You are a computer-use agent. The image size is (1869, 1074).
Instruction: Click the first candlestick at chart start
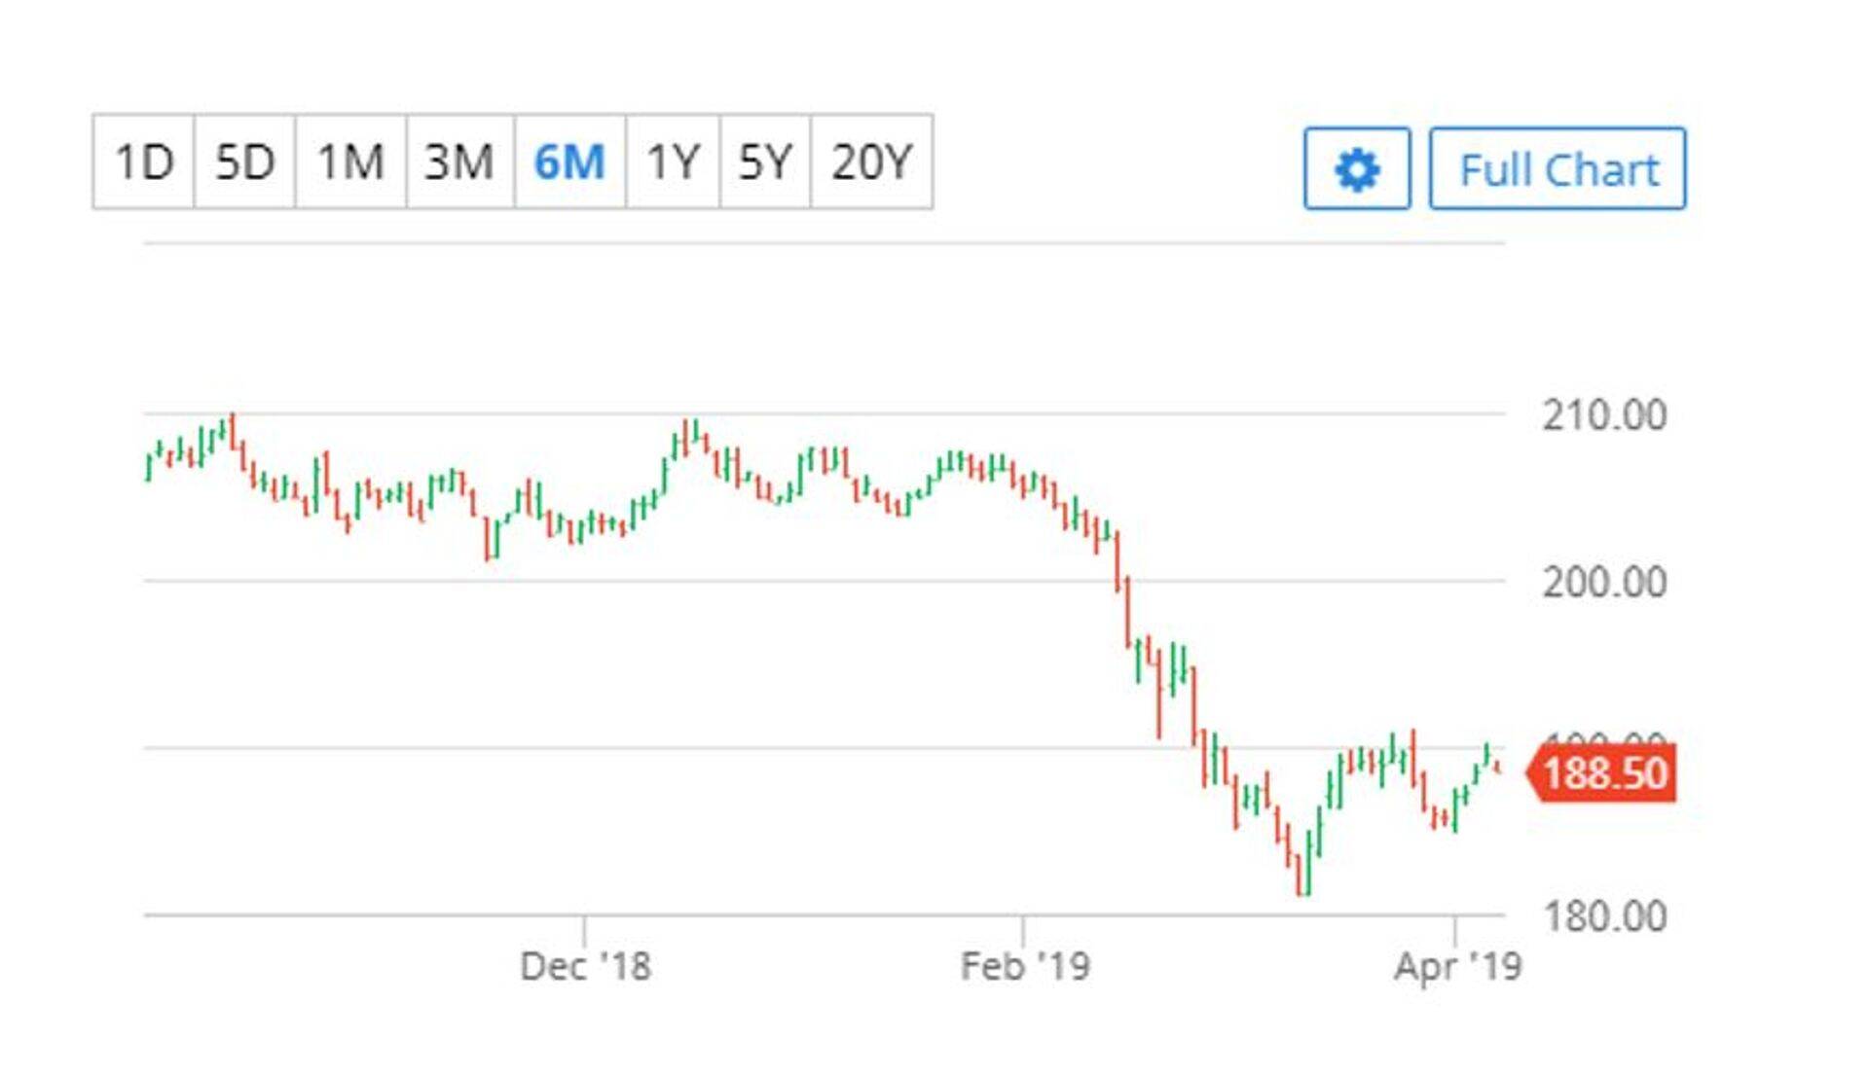tap(148, 466)
